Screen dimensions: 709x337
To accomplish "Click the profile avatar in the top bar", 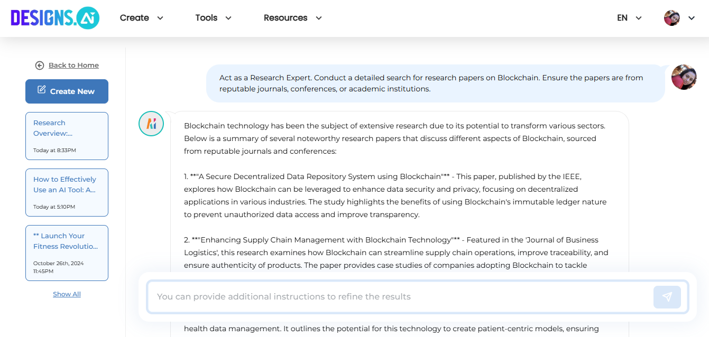I will click(x=671, y=17).
